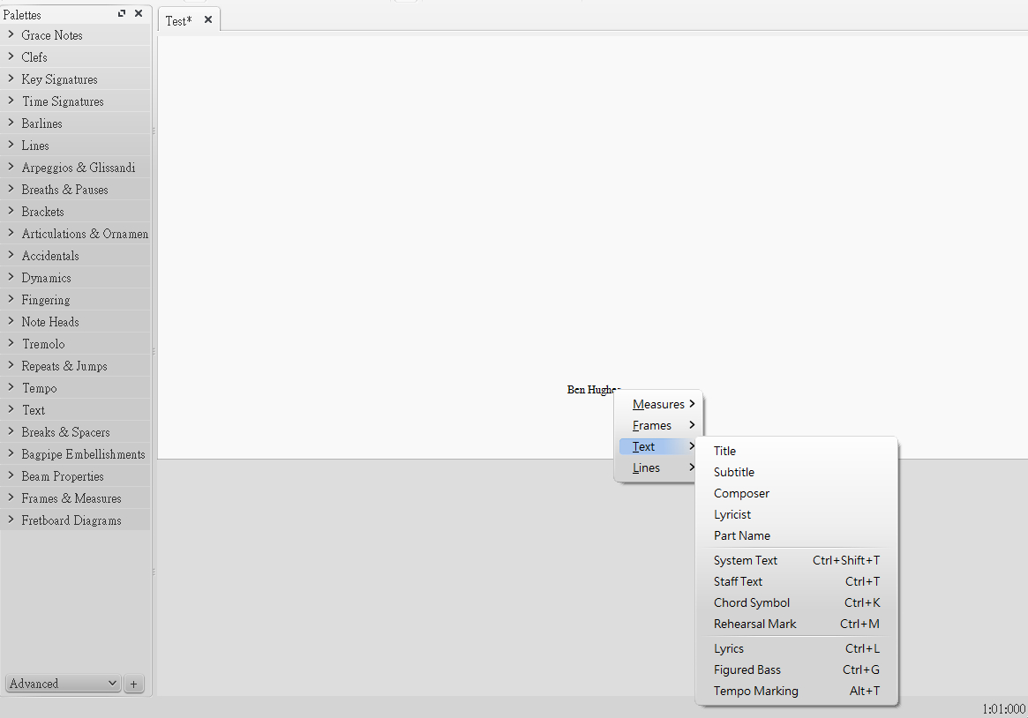Insert Staff Text from the menu
This screenshot has height=718, width=1028.
[x=738, y=581]
